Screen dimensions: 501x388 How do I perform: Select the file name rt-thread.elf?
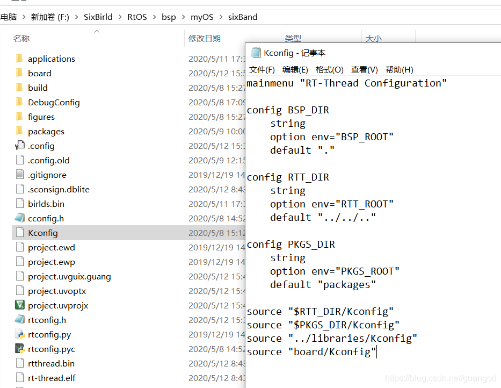(52, 378)
